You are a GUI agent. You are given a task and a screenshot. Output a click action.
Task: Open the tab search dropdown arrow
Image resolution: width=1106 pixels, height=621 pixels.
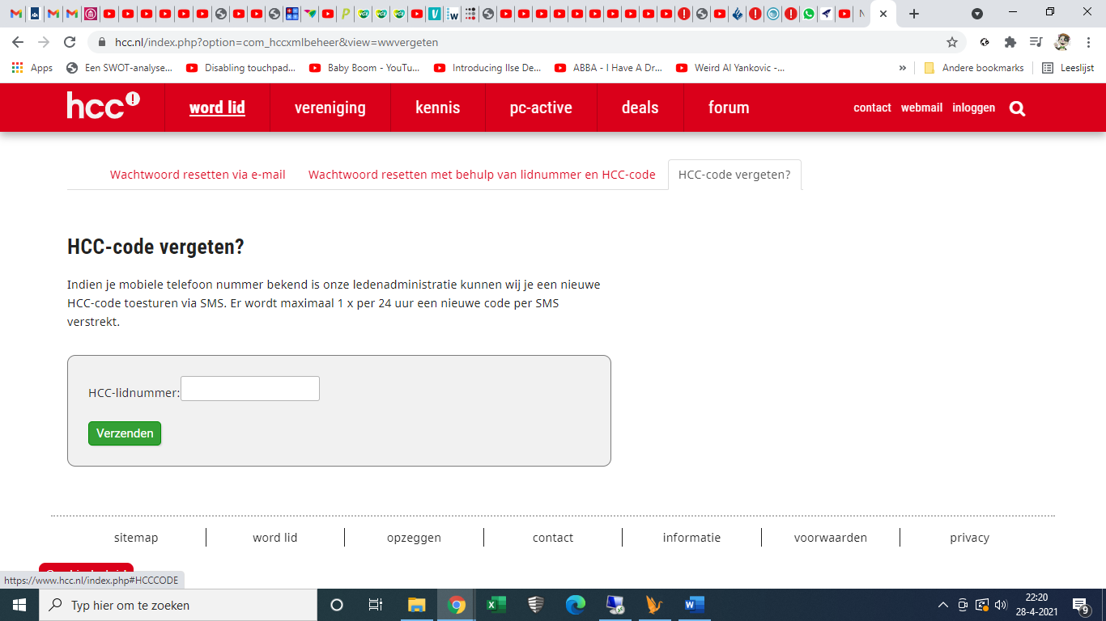pos(977,14)
